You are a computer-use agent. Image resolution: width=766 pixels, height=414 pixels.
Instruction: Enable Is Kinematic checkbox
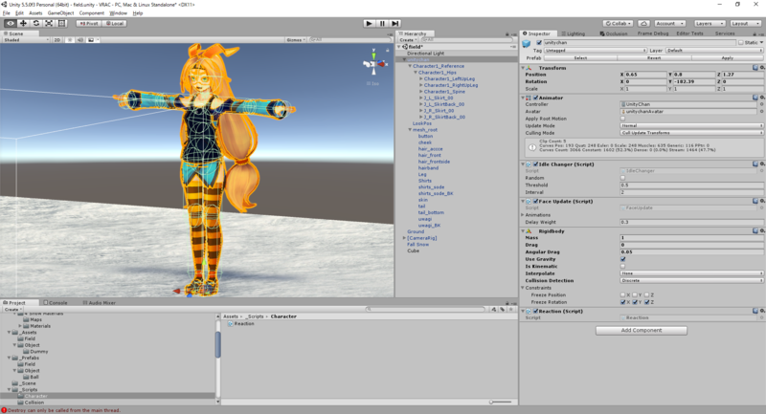[x=623, y=266]
